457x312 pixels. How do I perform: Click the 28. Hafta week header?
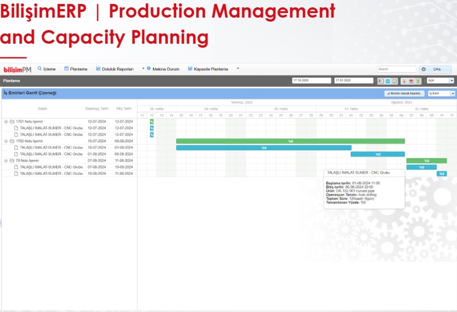156,109
